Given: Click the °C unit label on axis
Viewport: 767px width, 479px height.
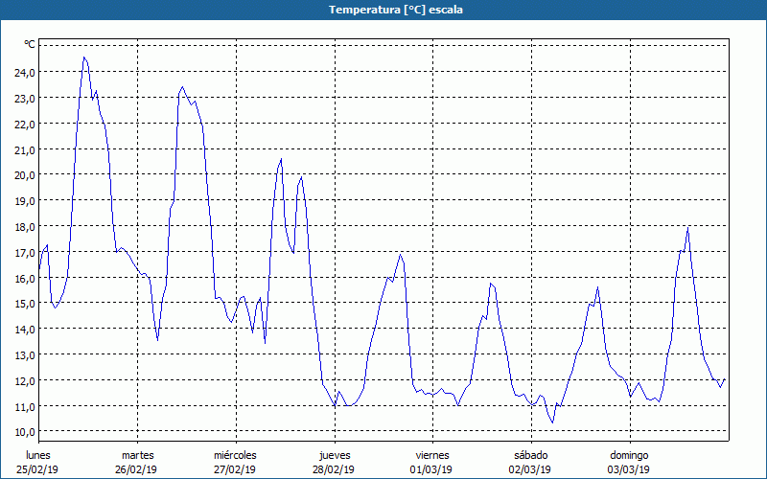Looking at the screenshot, I should coord(30,44).
